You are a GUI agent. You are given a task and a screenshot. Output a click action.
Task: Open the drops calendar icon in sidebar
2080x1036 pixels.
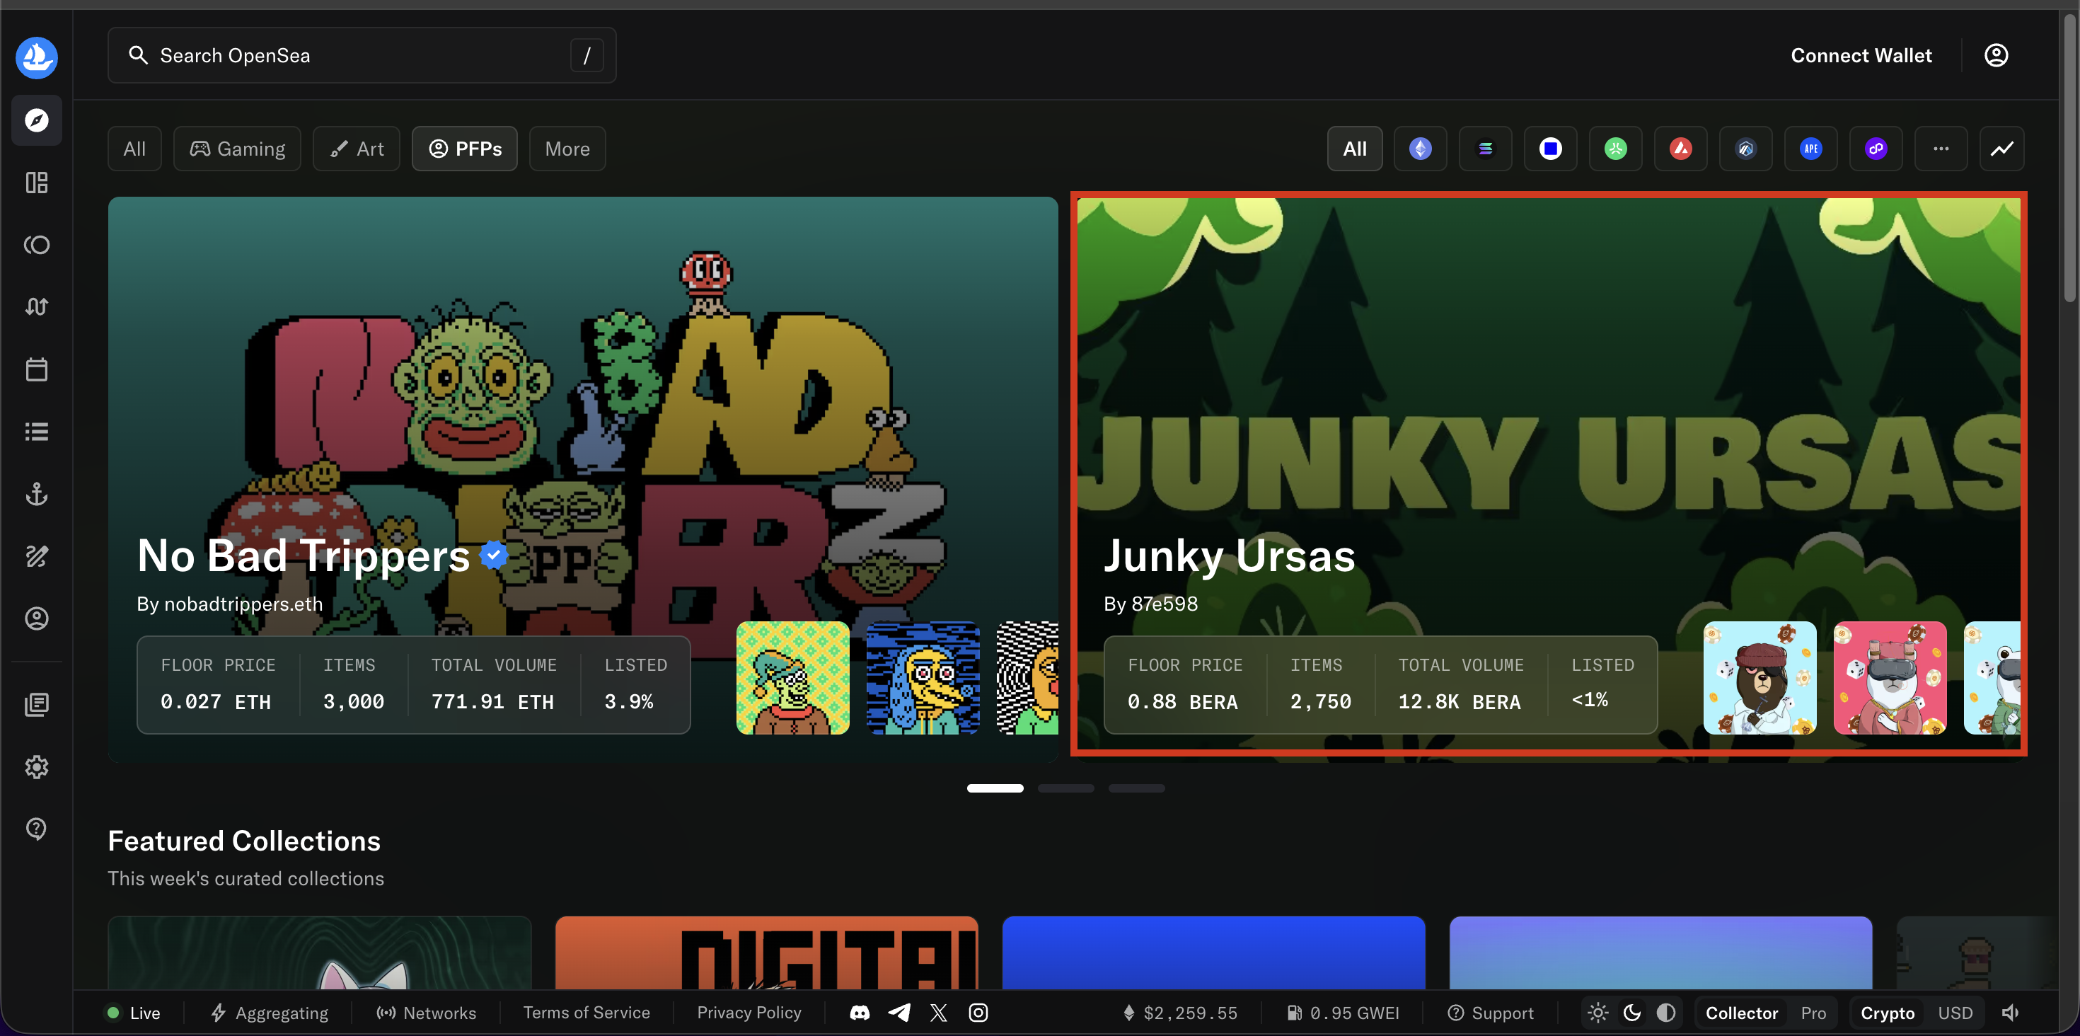coord(36,369)
